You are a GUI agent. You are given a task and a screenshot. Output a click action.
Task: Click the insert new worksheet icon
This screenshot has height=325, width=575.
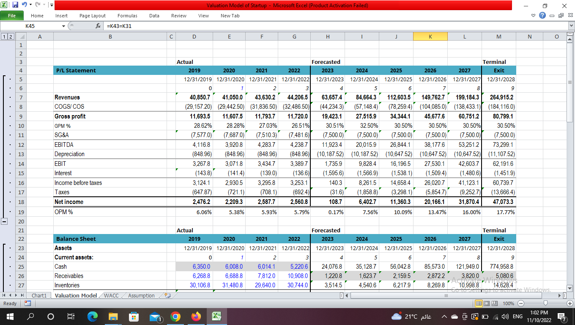168,295
